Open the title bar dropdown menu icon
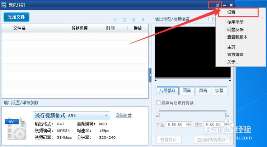This screenshot has width=267, height=147. tap(217, 5)
